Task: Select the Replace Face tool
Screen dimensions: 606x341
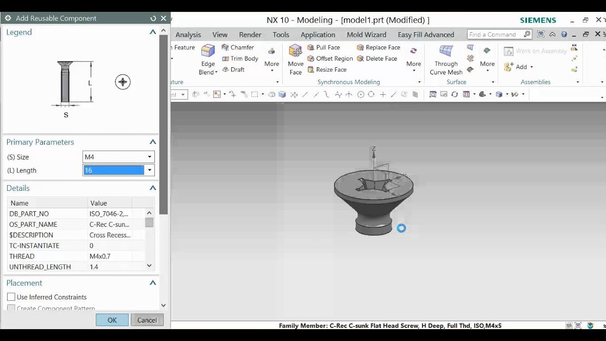Action: coord(378,47)
